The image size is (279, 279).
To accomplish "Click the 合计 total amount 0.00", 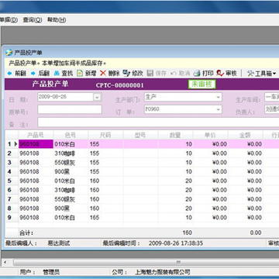I will (x=256, y=232).
